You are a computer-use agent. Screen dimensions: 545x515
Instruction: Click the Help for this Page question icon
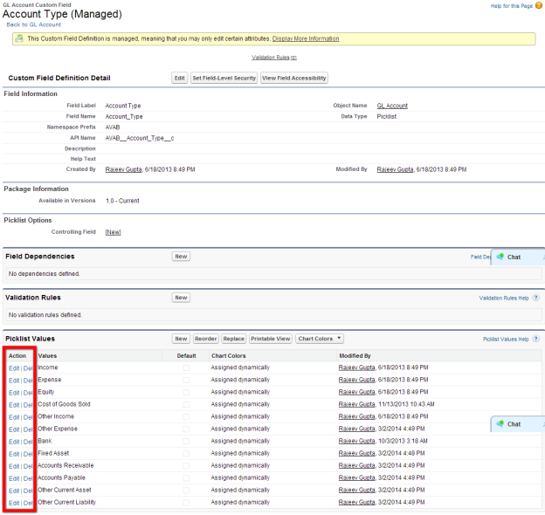(x=537, y=7)
